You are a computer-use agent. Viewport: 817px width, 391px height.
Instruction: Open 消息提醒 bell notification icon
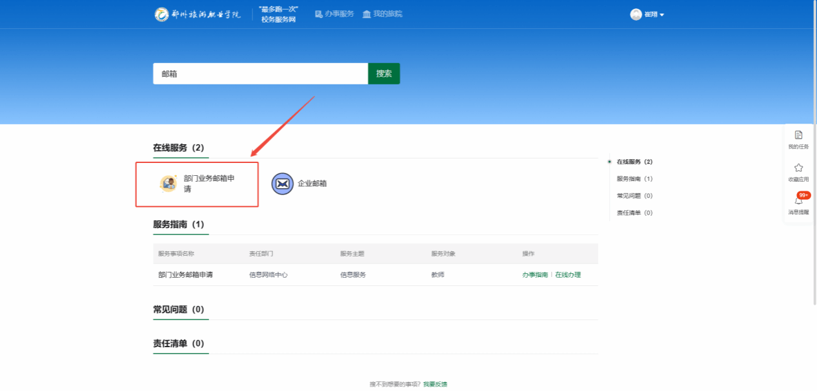coord(798,200)
